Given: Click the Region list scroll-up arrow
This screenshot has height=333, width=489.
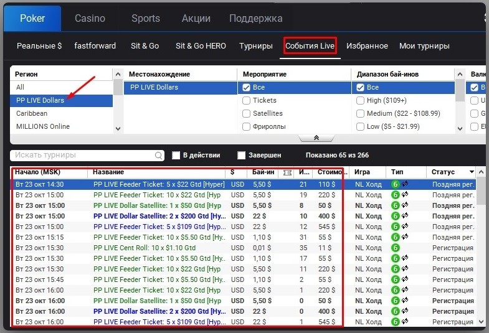Looking at the screenshot, I should pos(118,75).
